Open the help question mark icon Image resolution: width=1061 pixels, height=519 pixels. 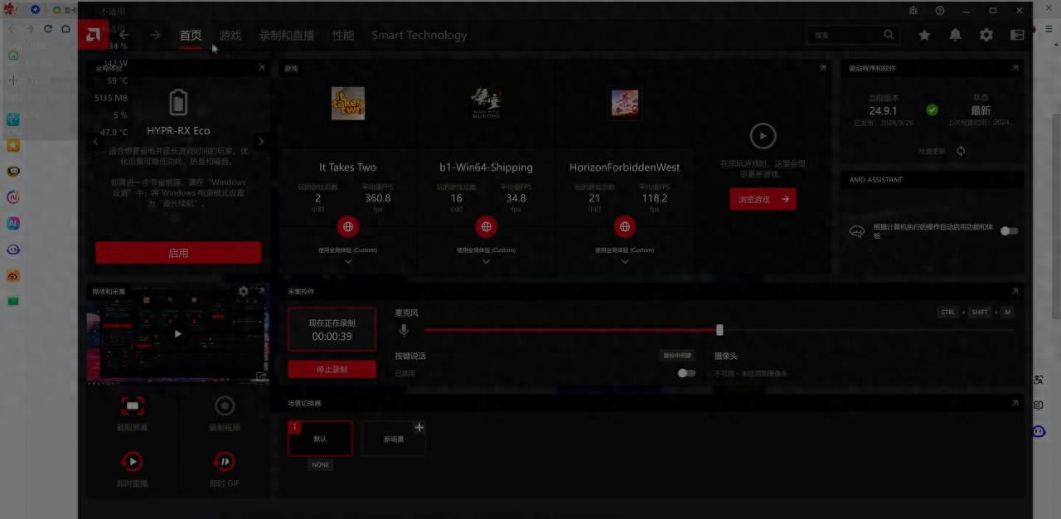coord(940,11)
